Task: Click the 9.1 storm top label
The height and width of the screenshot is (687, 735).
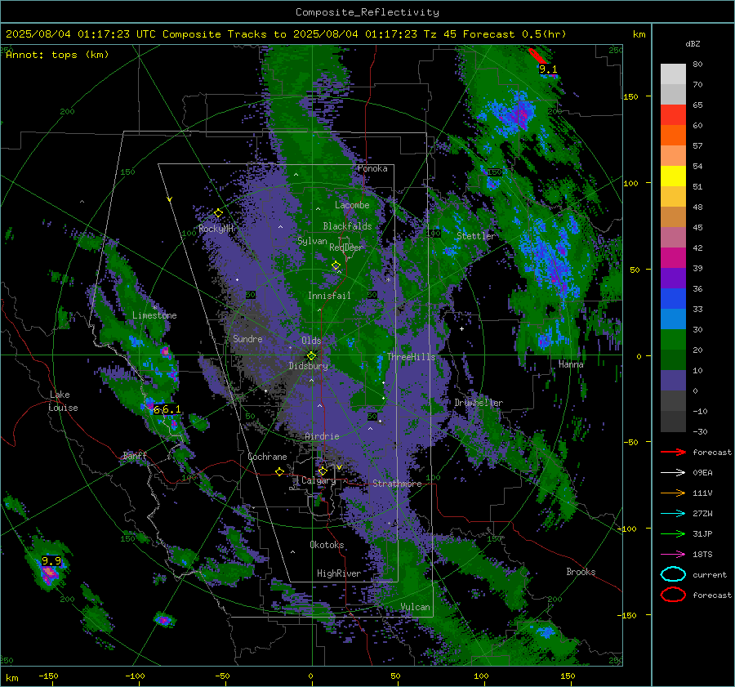Action: point(548,69)
